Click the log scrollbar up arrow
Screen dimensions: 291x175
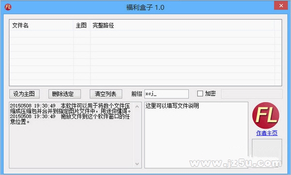[x=137, y=107]
